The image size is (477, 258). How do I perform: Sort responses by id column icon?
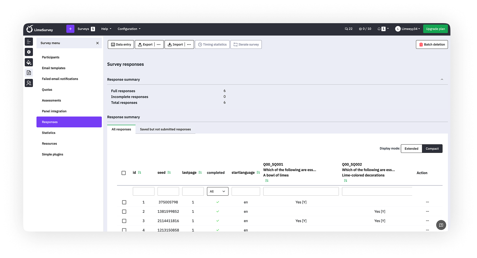point(140,172)
